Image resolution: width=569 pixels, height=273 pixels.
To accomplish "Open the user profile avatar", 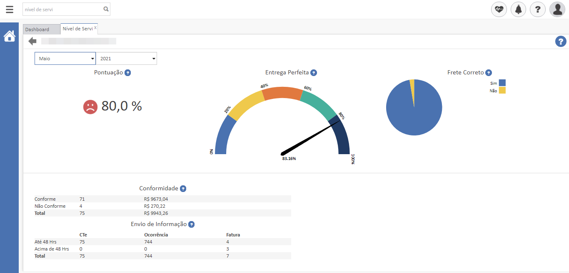I will pos(557,9).
